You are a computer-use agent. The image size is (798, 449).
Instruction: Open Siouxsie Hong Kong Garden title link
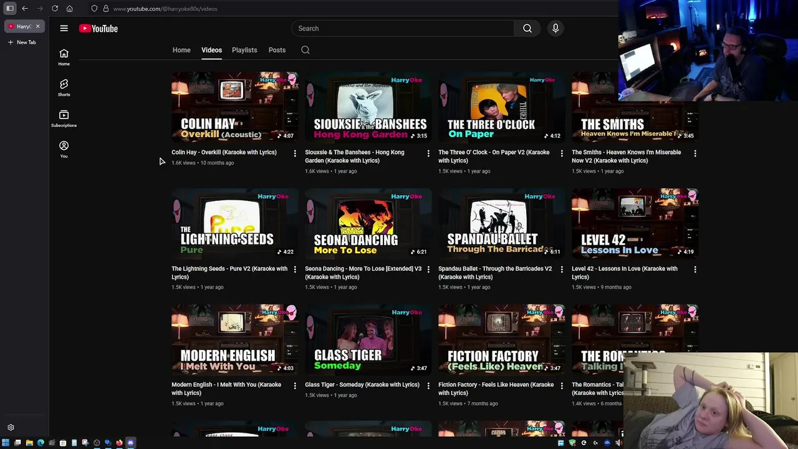355,157
